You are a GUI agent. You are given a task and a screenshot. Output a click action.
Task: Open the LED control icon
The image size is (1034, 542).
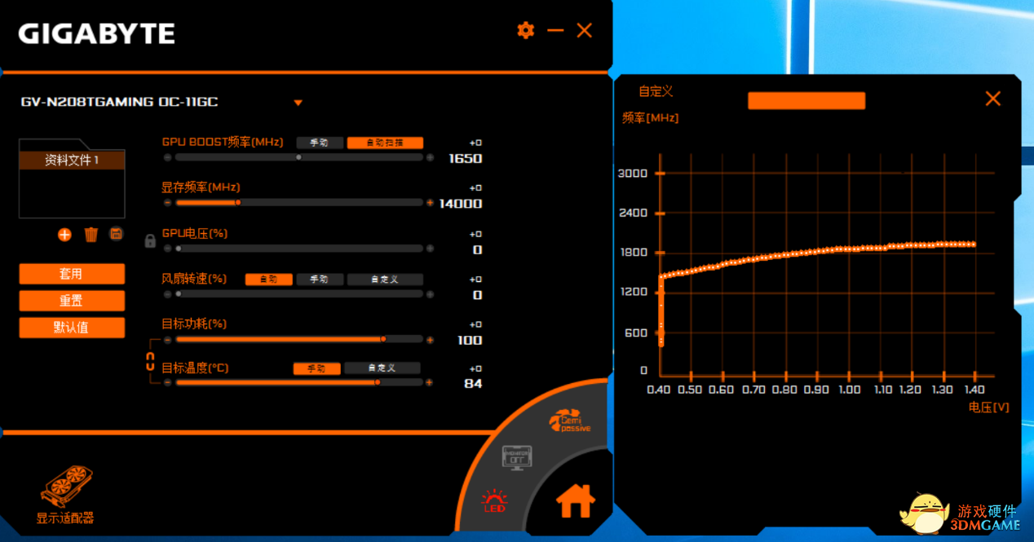tap(494, 500)
